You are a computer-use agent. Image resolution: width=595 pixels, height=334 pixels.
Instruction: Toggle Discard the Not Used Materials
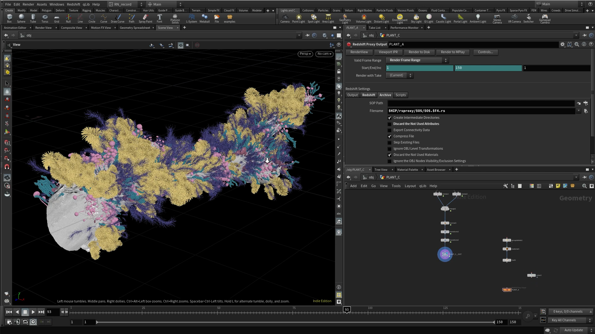tap(390, 155)
